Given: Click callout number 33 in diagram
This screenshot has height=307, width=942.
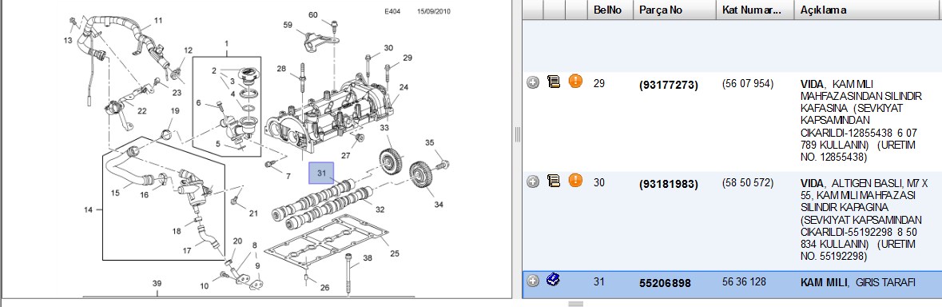Looking at the screenshot, I should point(384,127).
